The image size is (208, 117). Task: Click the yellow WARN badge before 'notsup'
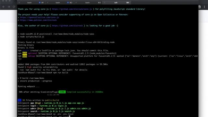(x=25, y=56)
